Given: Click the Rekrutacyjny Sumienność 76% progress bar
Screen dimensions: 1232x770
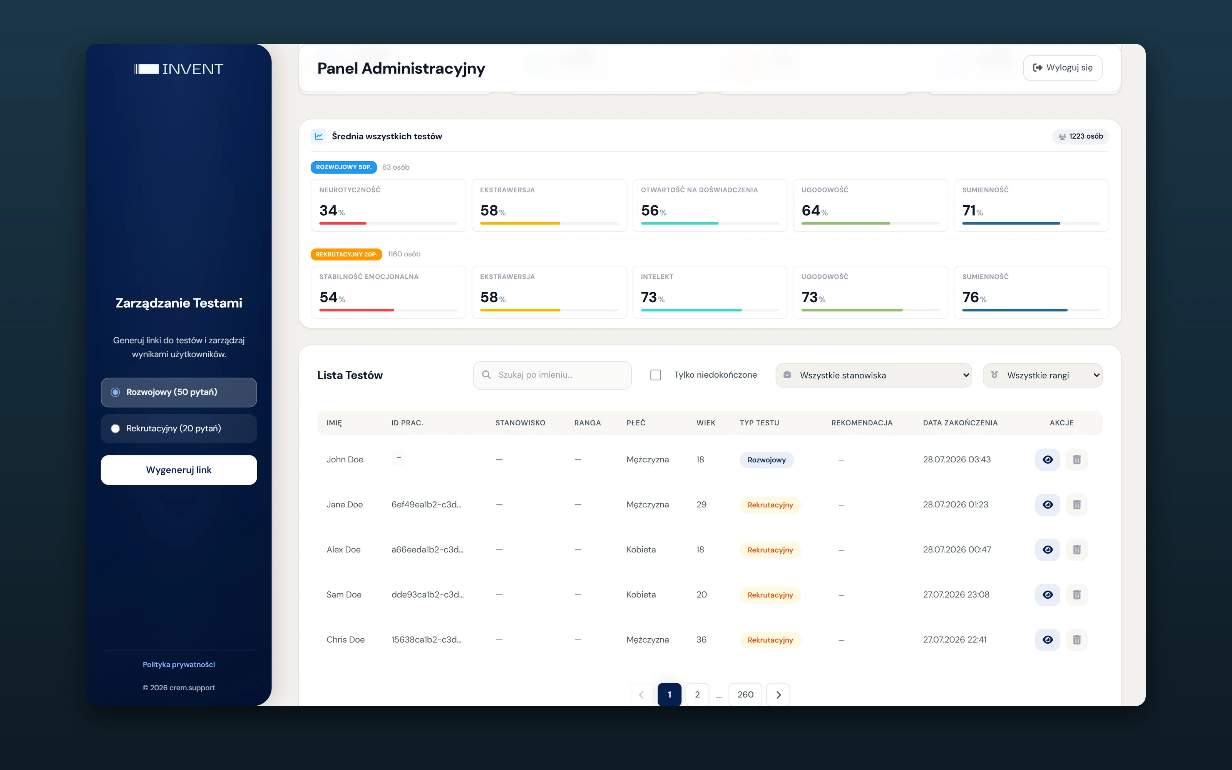Looking at the screenshot, I should point(1031,310).
